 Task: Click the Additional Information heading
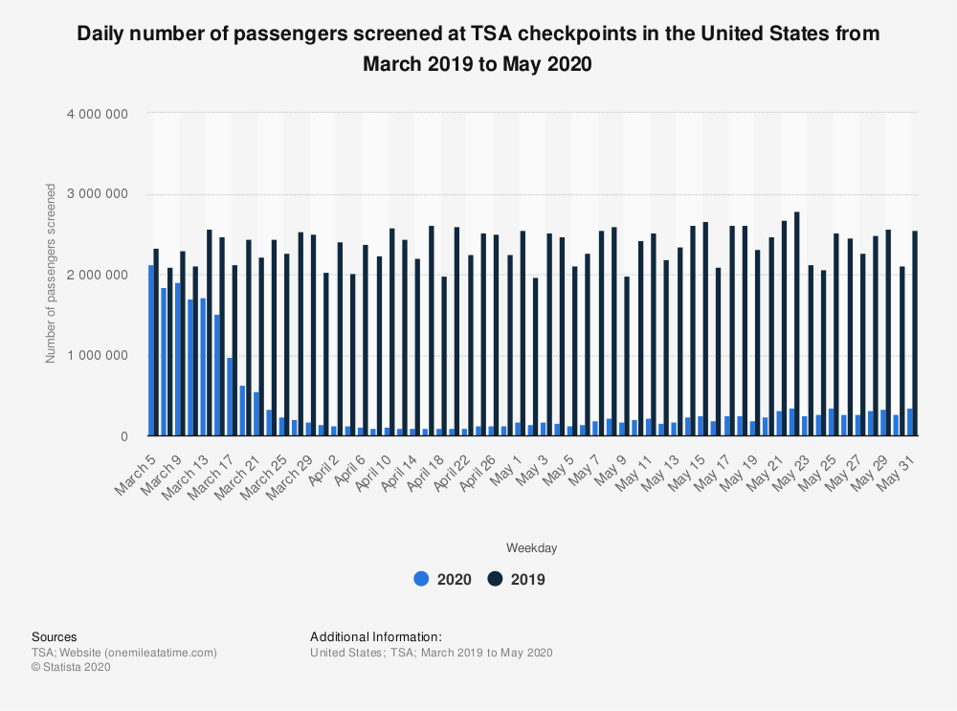click(376, 636)
